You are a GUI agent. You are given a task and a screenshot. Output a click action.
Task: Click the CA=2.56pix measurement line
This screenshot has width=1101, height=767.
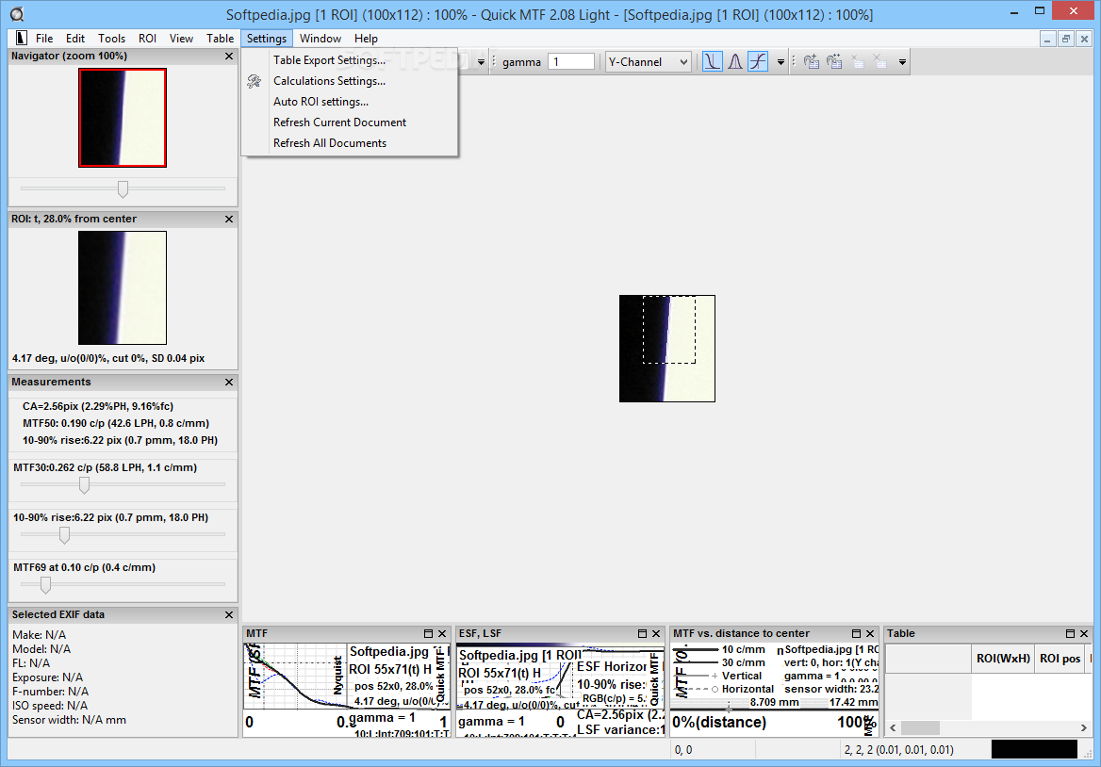click(x=98, y=406)
